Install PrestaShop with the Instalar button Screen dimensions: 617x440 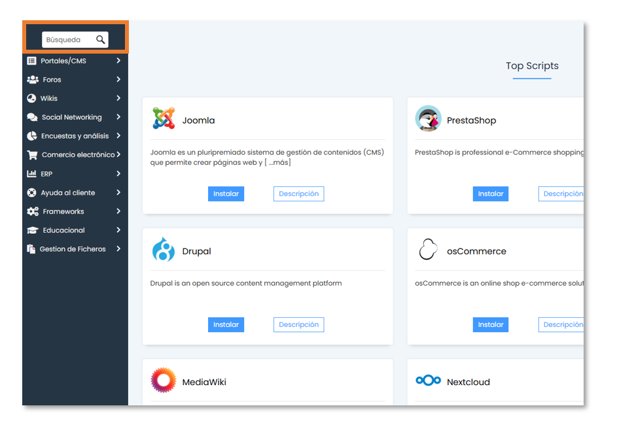[491, 194]
